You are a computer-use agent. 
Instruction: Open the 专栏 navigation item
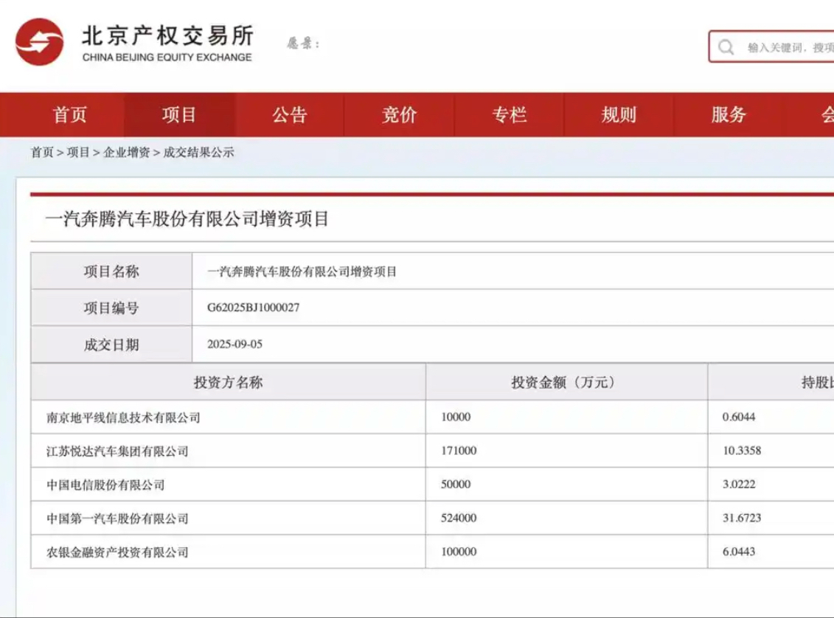point(509,114)
